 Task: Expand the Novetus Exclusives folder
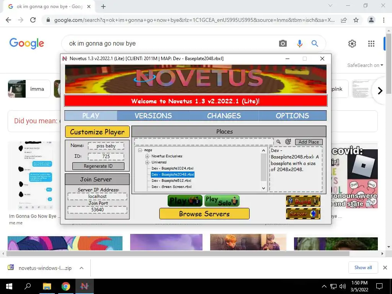(147, 156)
